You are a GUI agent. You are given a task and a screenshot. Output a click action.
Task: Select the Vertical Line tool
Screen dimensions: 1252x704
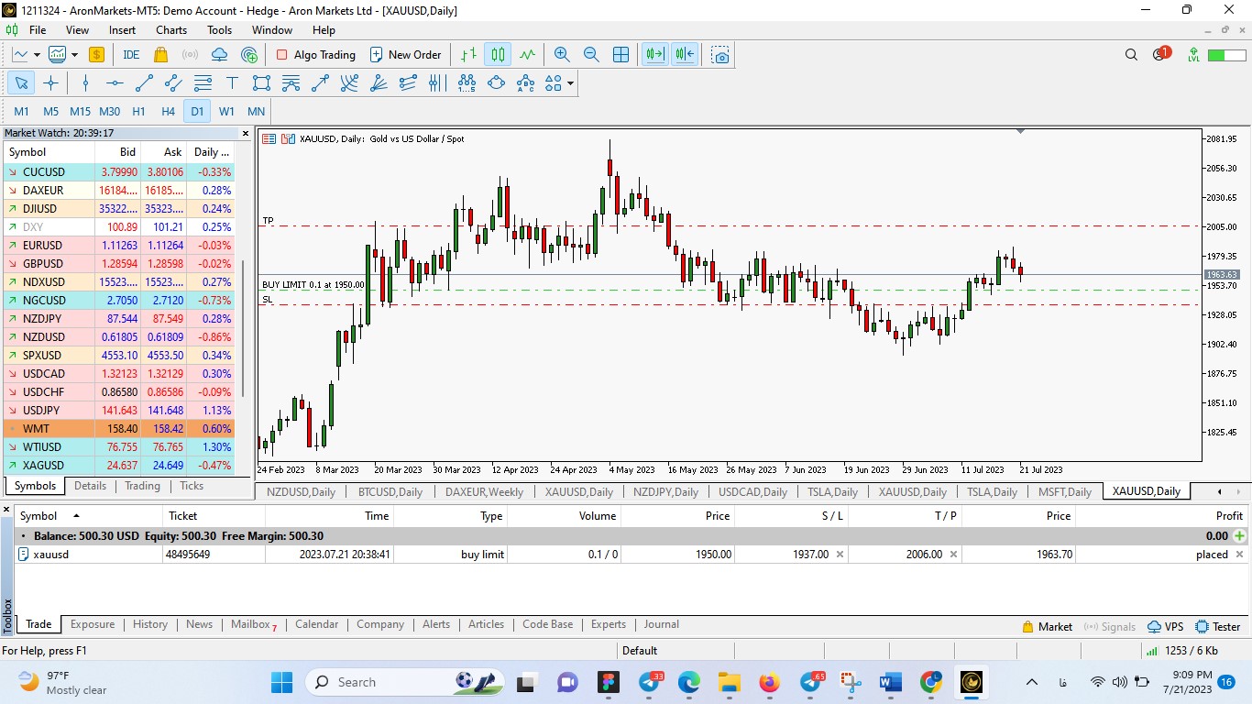[x=85, y=83]
